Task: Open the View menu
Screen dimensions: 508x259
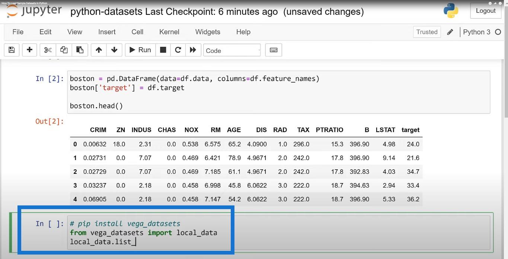Action: click(75, 32)
